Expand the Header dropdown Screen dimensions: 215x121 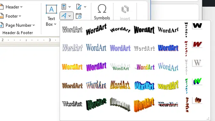click(21, 7)
